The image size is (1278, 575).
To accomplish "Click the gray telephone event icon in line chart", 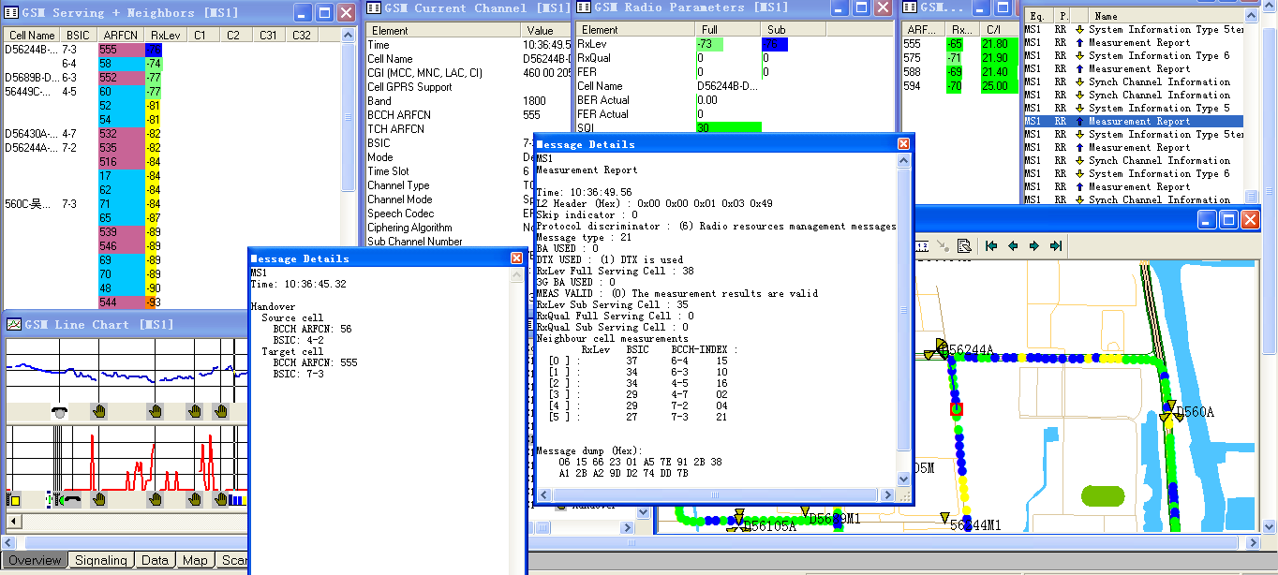I will [59, 411].
